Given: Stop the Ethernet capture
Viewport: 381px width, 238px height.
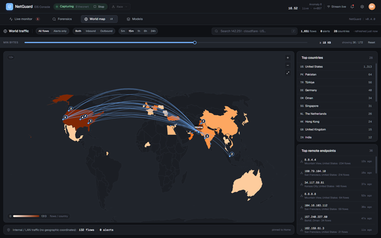Looking at the screenshot, I should pyautogui.click(x=99, y=7).
